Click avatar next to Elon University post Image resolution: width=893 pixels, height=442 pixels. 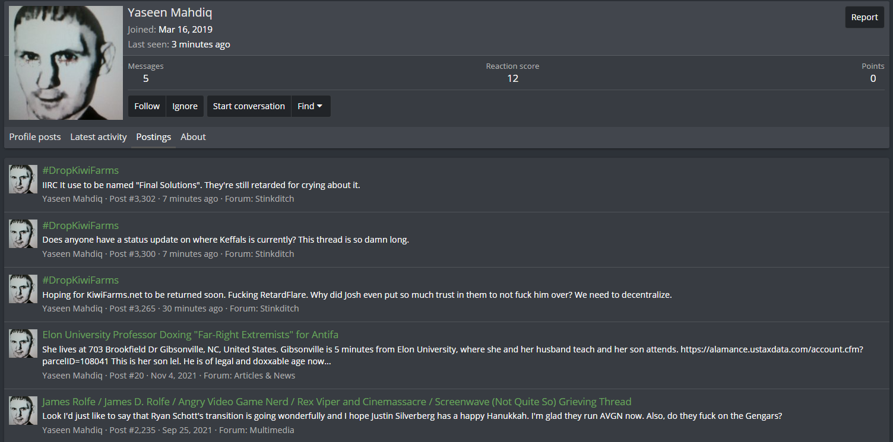coord(23,344)
